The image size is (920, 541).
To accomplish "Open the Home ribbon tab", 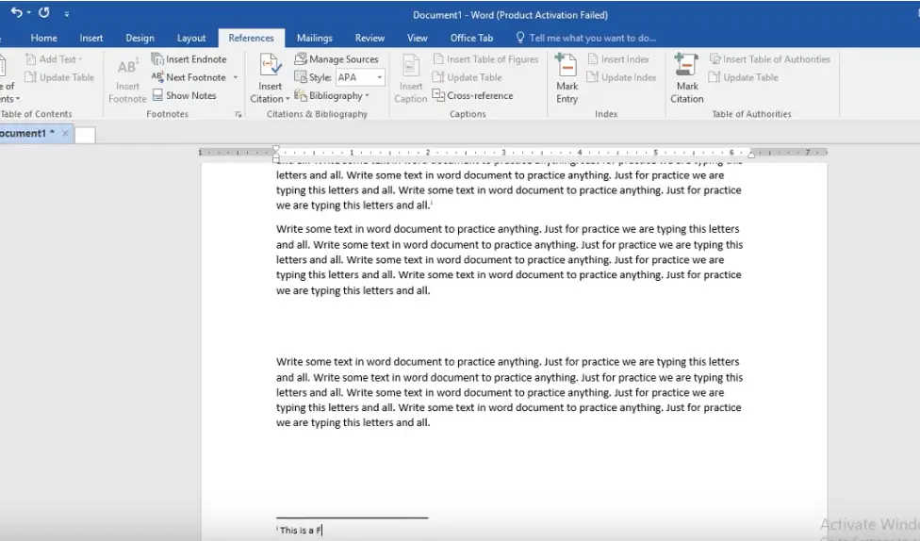I will tap(44, 38).
